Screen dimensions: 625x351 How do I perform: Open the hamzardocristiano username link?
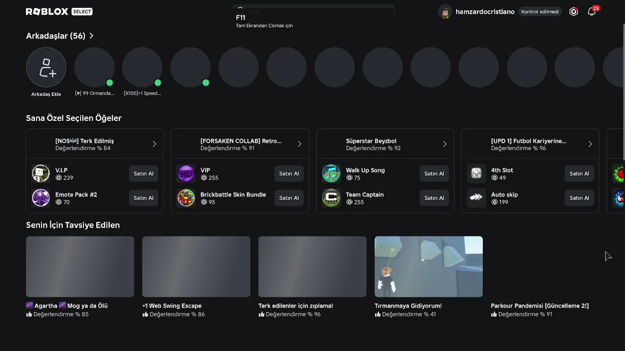click(x=485, y=12)
